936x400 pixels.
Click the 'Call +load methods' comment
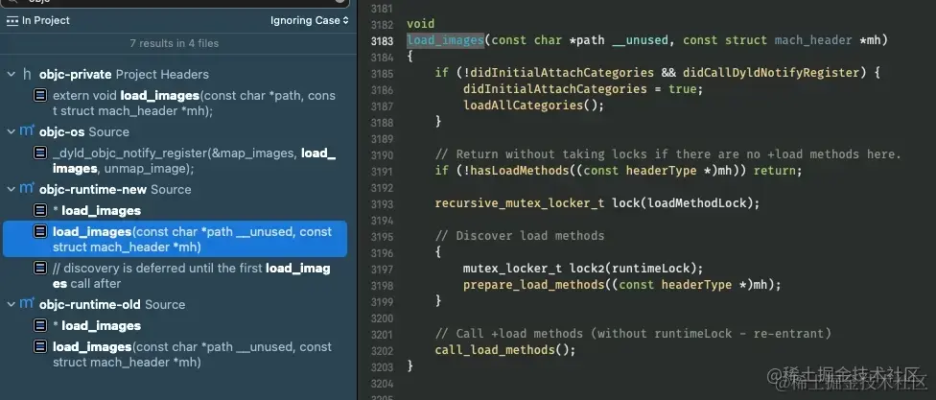click(x=633, y=333)
